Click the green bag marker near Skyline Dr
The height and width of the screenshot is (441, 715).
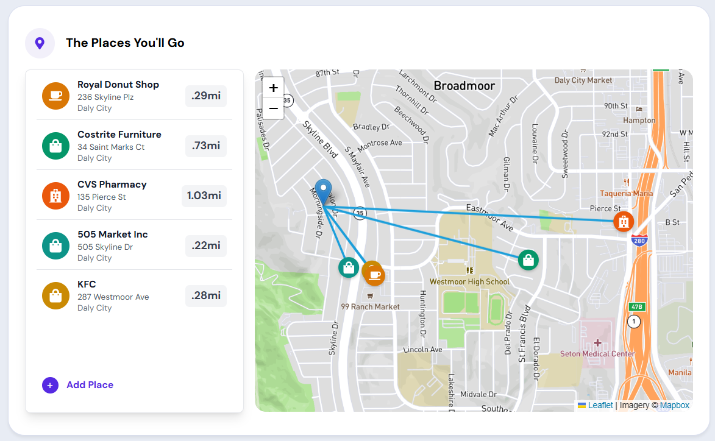(349, 267)
